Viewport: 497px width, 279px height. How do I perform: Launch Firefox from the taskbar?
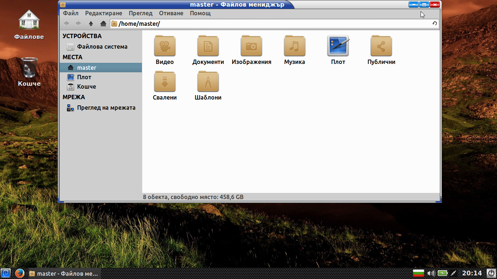point(20,273)
